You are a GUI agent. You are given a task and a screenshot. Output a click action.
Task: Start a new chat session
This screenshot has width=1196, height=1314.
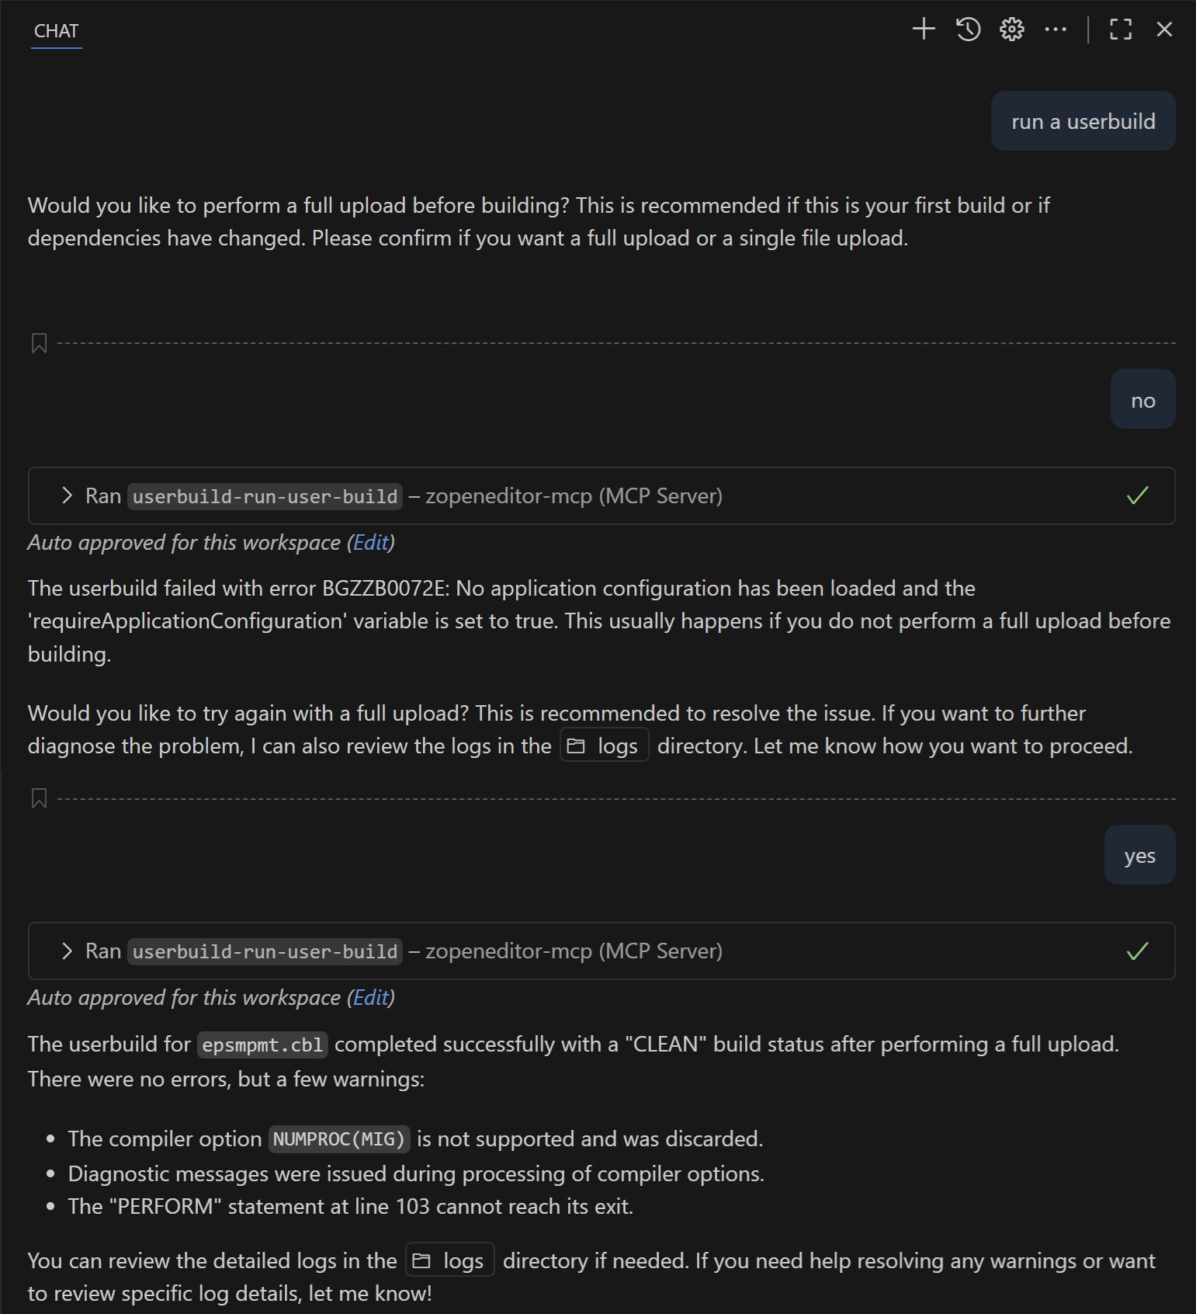[x=924, y=30]
